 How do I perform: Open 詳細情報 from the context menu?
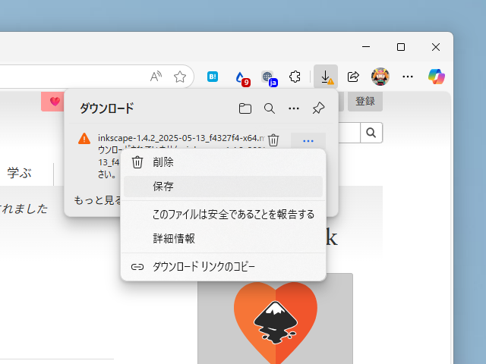pyautogui.click(x=223, y=239)
